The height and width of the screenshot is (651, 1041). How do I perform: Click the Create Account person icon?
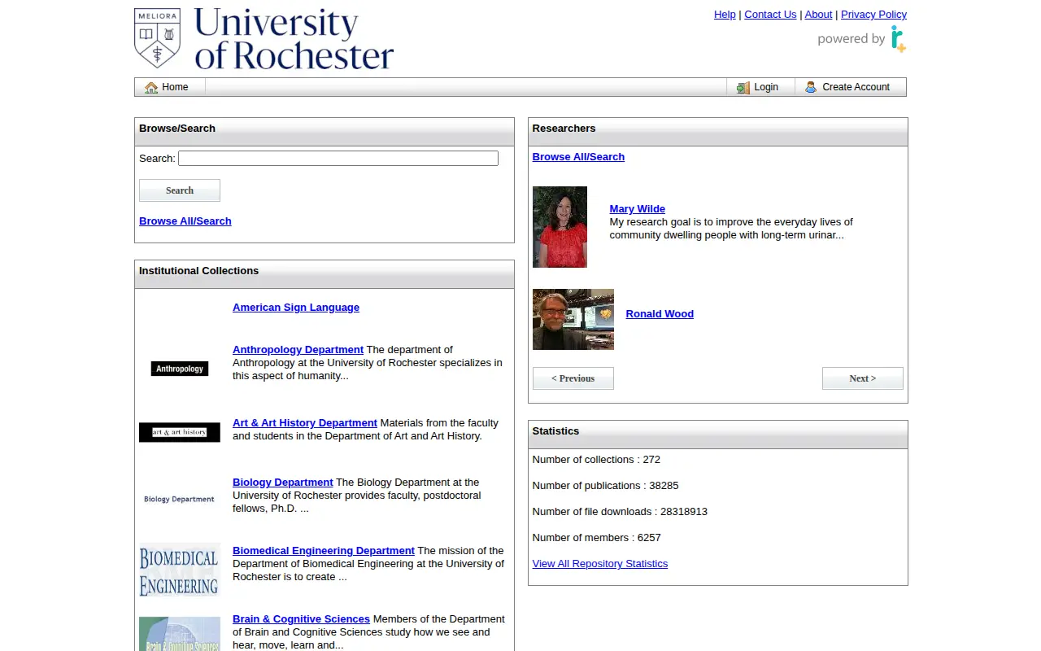pos(811,87)
